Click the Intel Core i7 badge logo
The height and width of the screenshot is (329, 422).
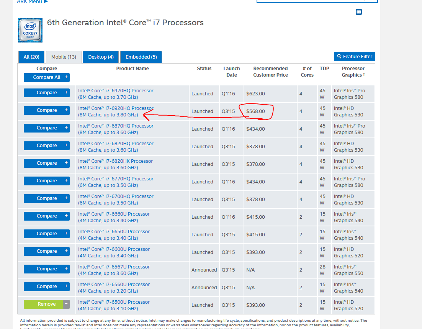click(x=30, y=30)
